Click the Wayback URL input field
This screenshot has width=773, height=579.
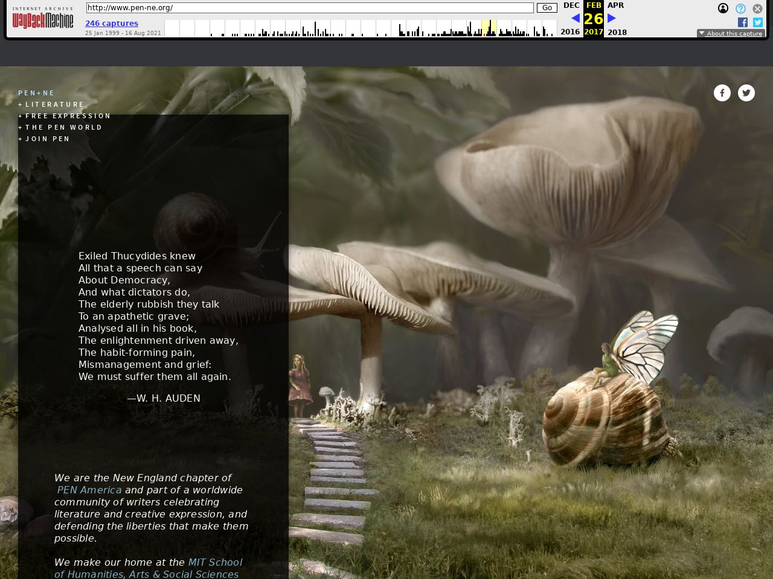click(x=309, y=8)
